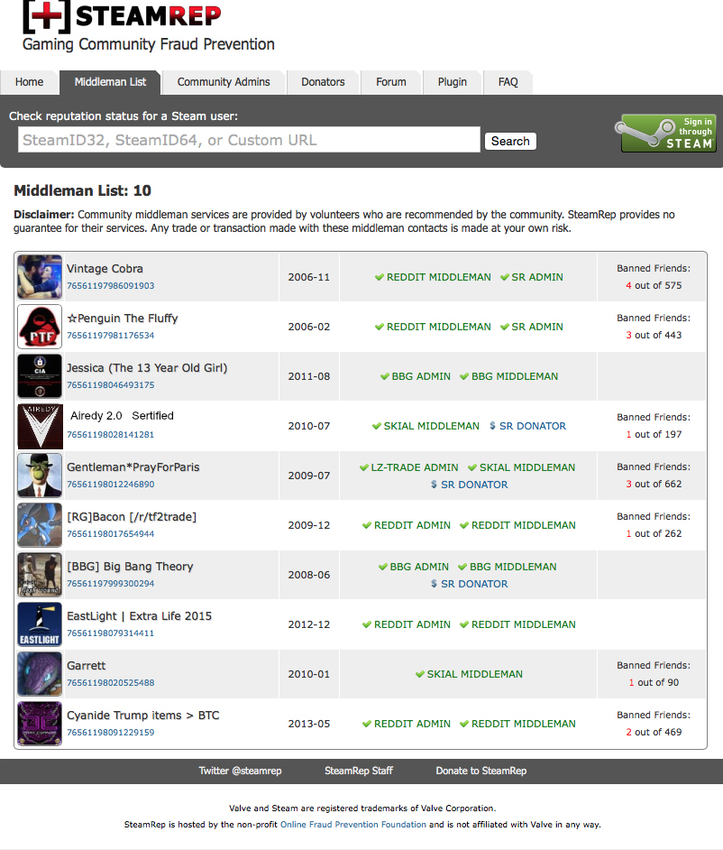723x850 pixels.
Task: Click the EastLight lighthouse avatar
Action: coord(40,624)
